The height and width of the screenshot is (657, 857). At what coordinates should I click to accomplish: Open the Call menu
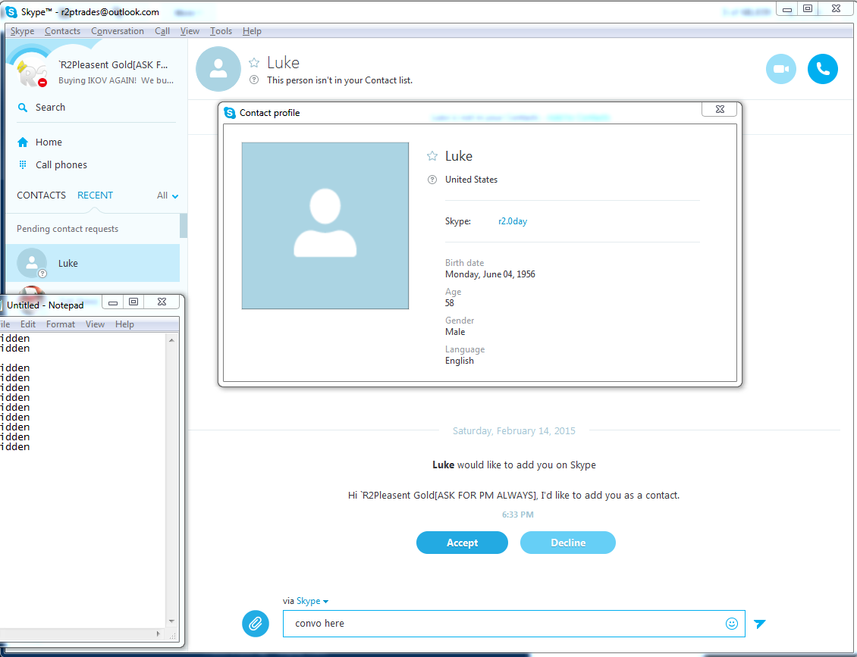(162, 31)
